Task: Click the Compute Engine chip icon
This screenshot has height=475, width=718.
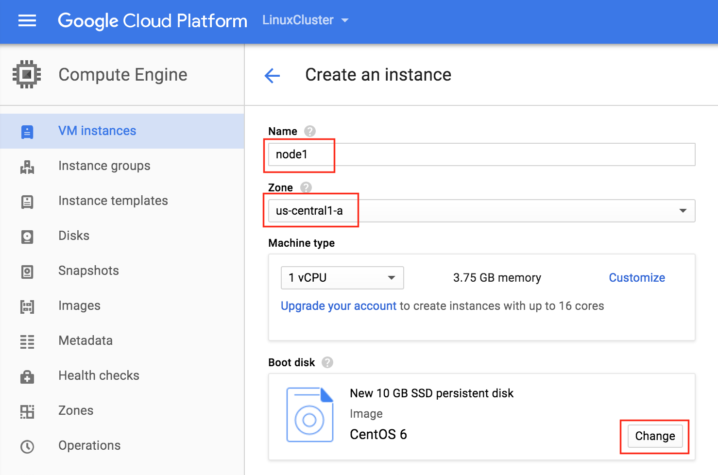Action: (27, 74)
